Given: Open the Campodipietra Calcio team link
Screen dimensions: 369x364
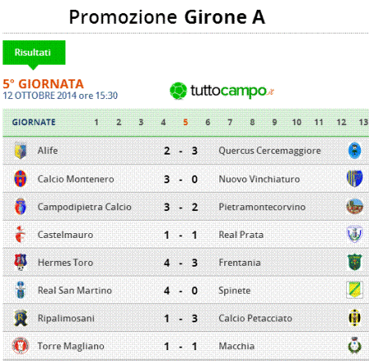Looking at the screenshot, I should coord(84,207).
